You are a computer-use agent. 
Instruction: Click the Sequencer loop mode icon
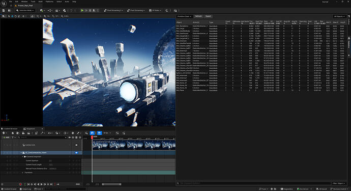[x=58, y=184]
